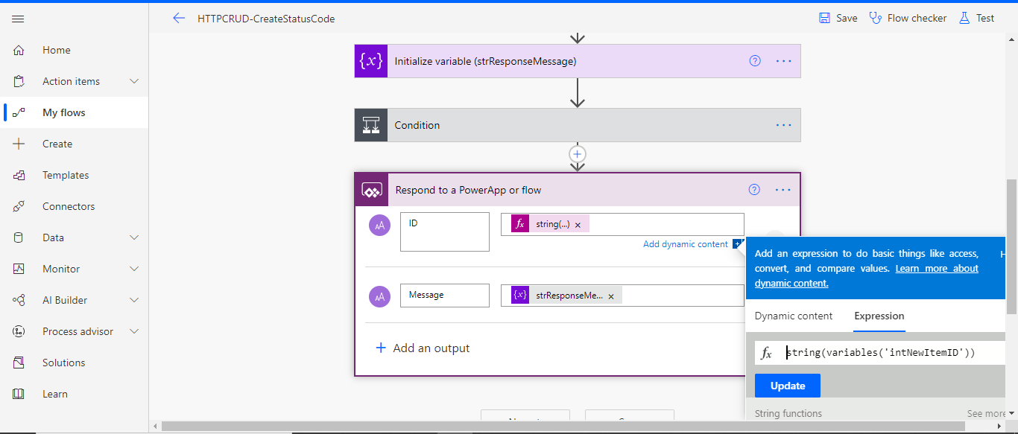Open See more under String functions

point(984,413)
